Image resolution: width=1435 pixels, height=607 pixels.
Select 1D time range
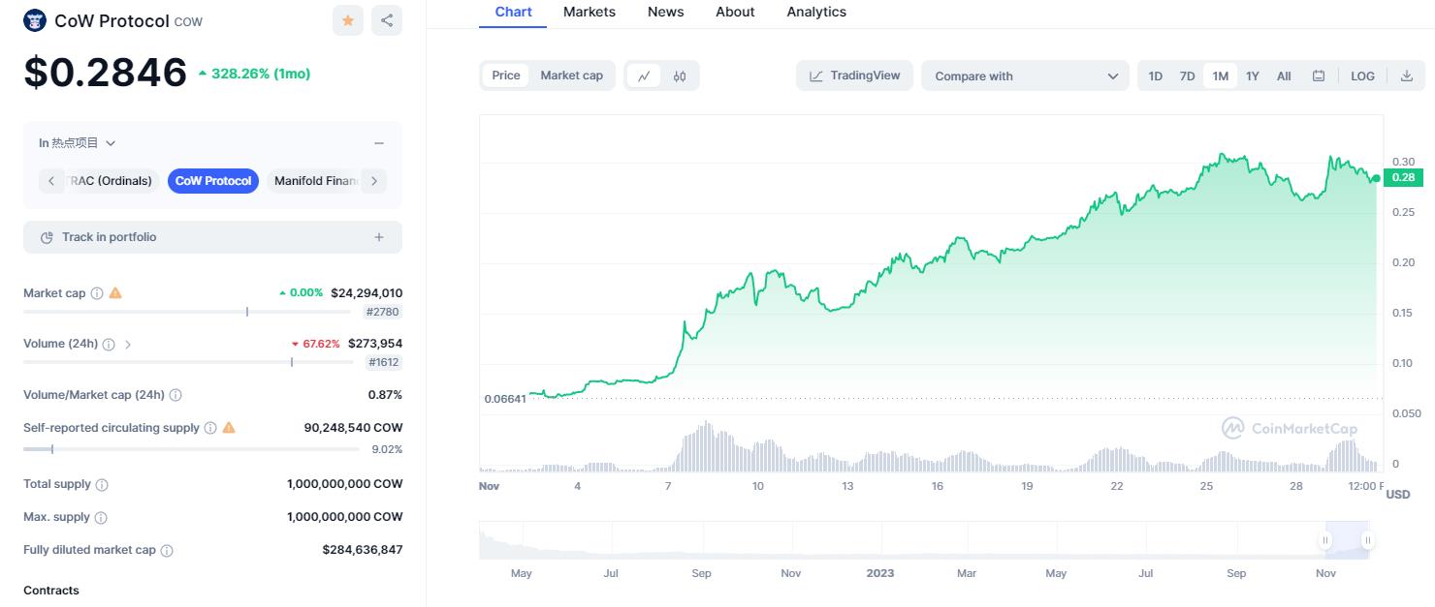click(x=1156, y=76)
